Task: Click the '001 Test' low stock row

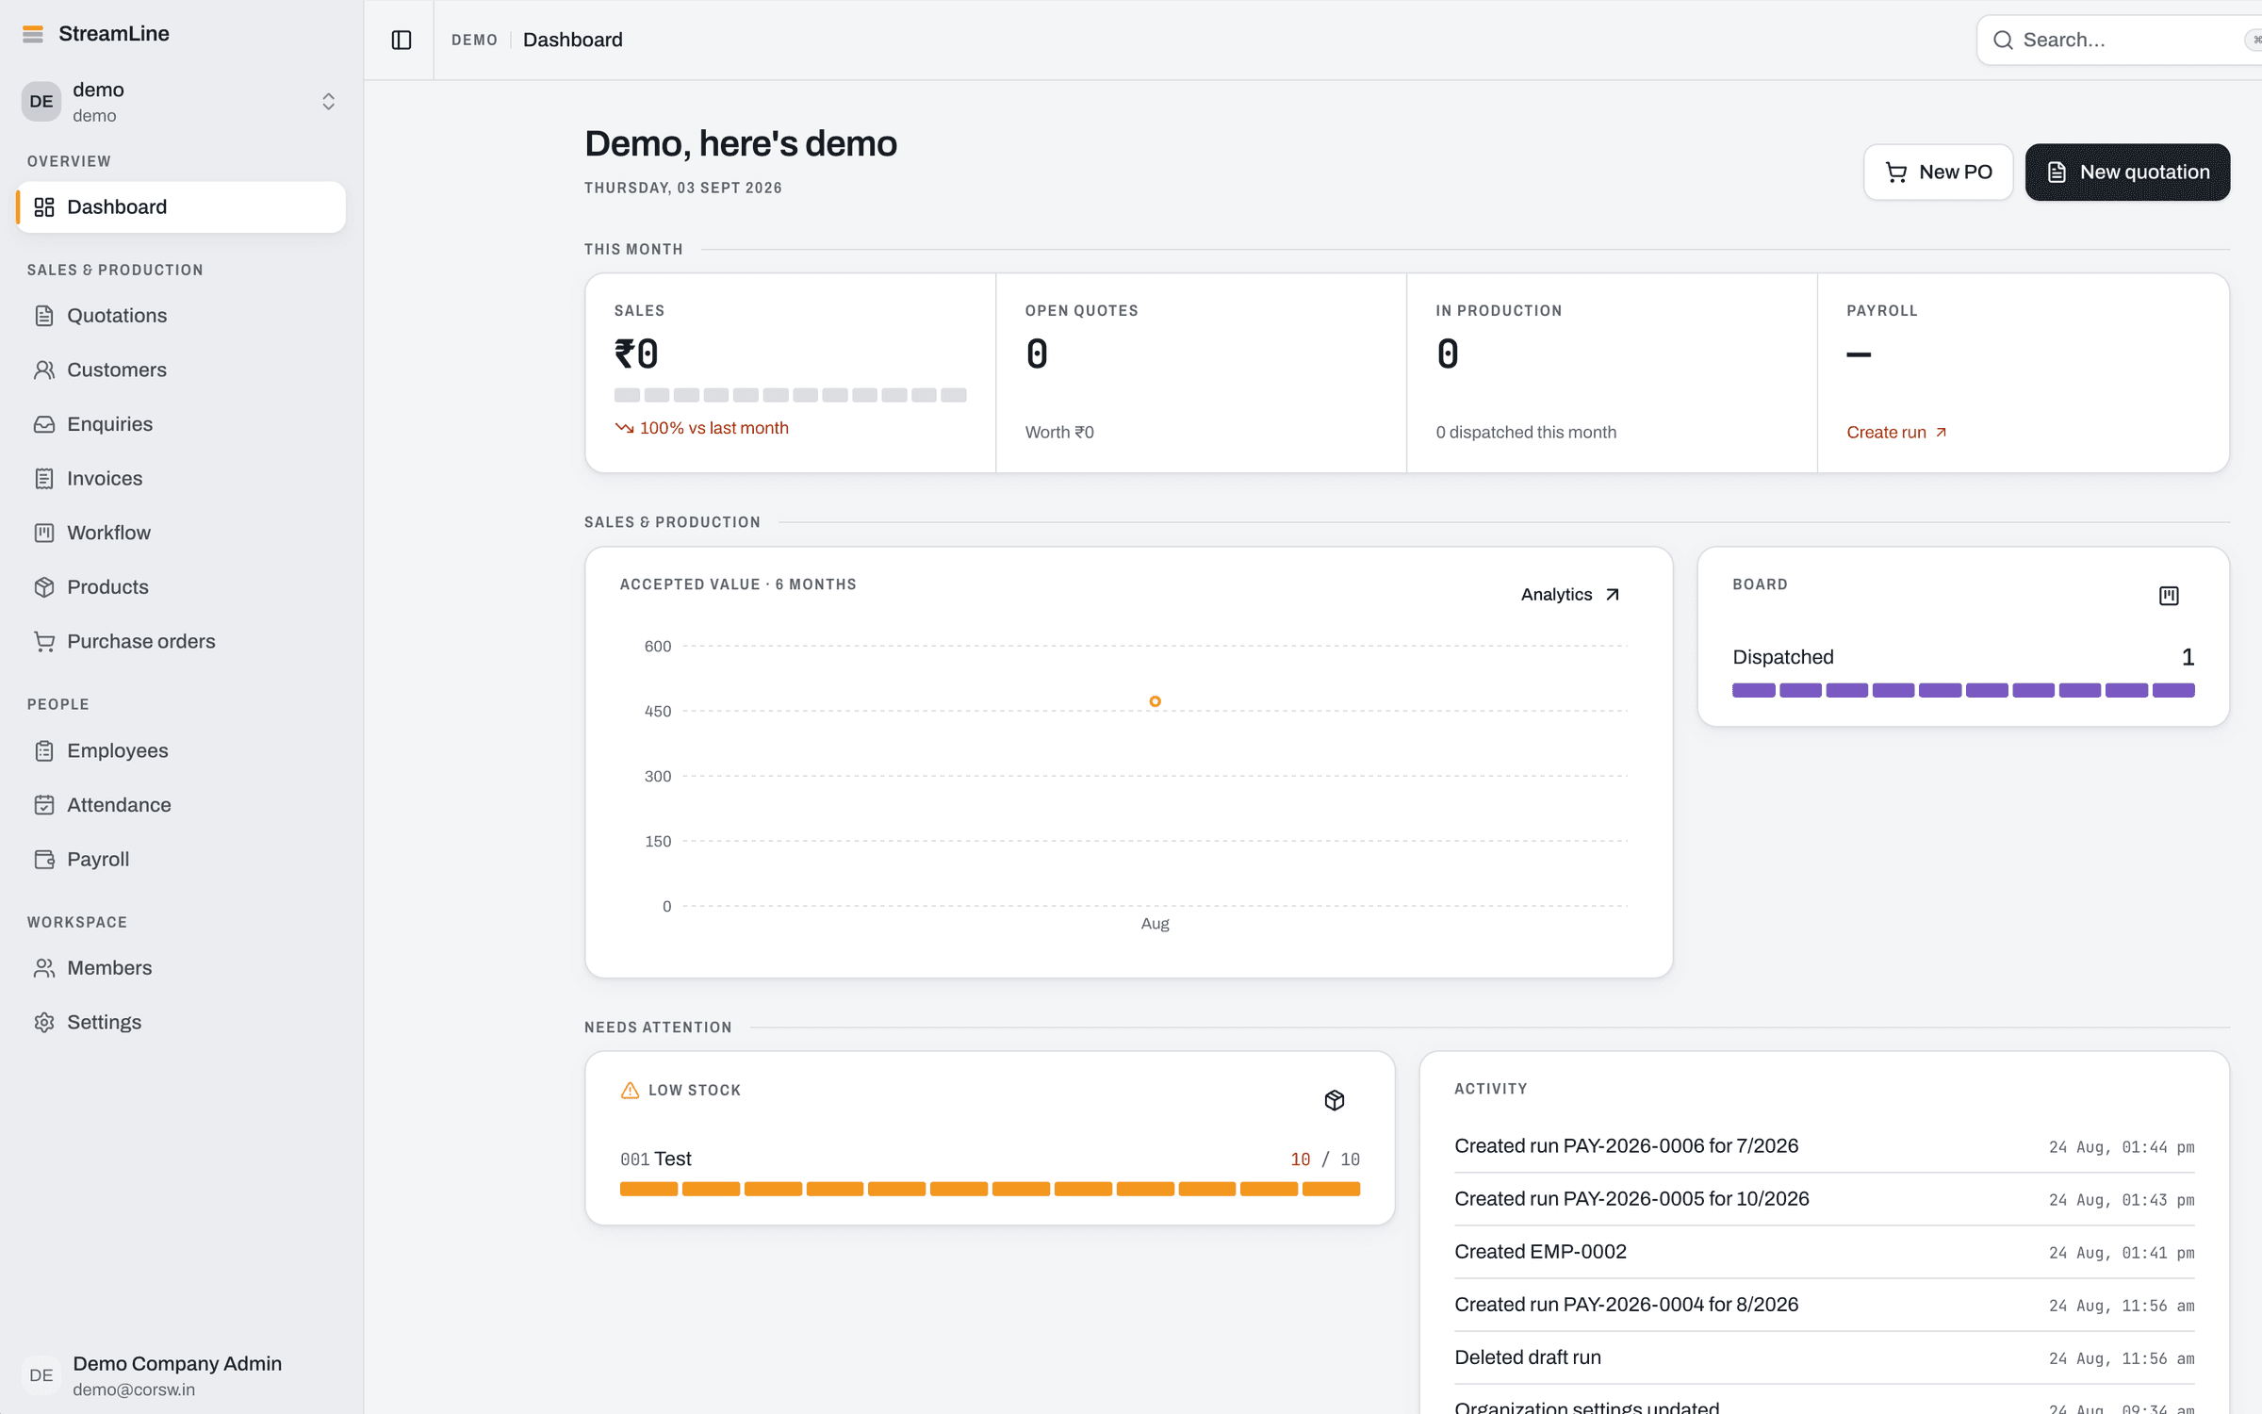Action: click(990, 1171)
